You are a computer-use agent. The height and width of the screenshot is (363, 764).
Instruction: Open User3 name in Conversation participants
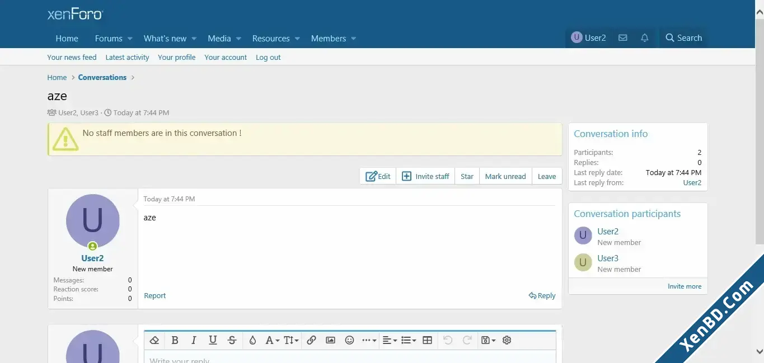tap(608, 258)
